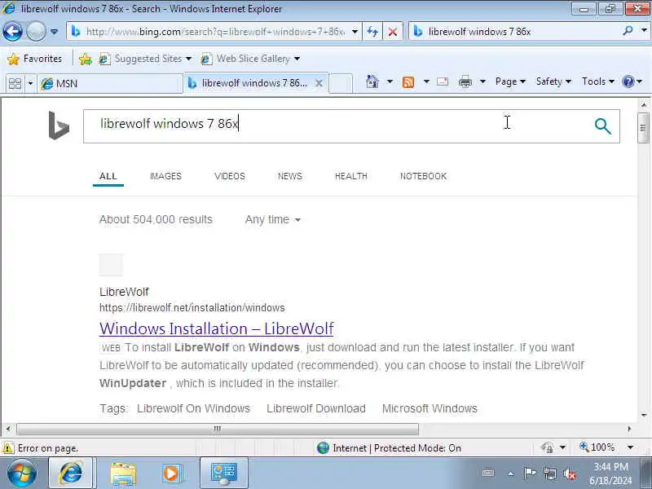Click the Microsoft Windows tag
Screen dimensions: 652x489
(430, 408)
